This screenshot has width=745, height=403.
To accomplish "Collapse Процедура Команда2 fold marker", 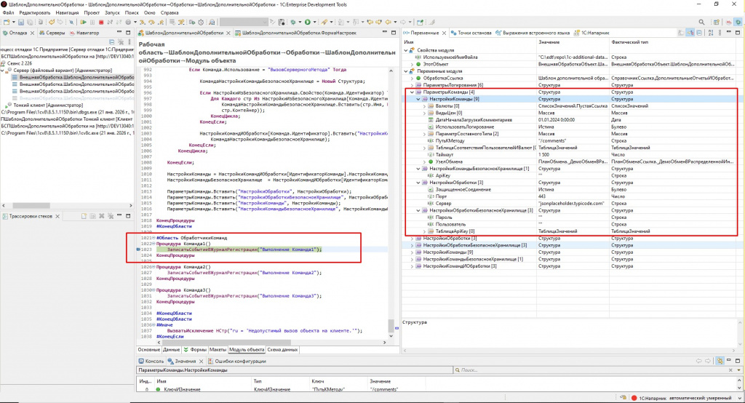I will [154, 268].
